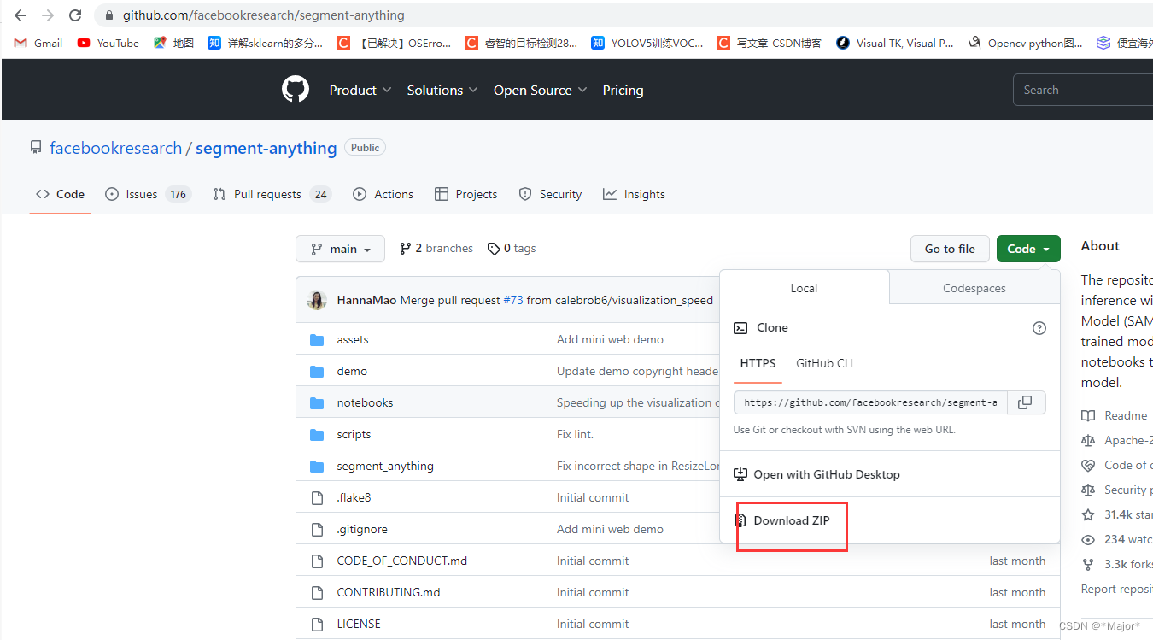
Task: Click the Go to file button
Action: pyautogui.click(x=950, y=249)
